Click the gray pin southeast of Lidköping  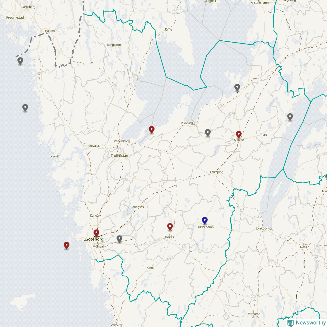point(208,133)
